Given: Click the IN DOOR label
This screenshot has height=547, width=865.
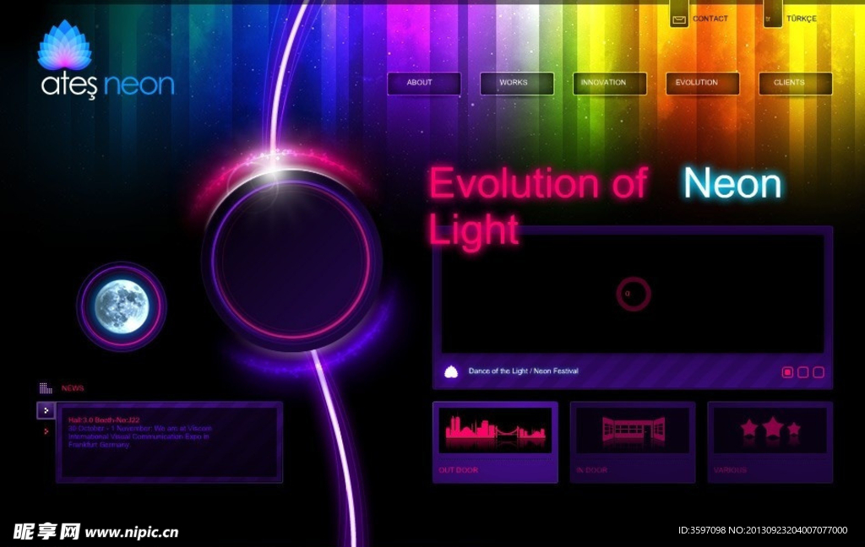Looking at the screenshot, I should point(591,470).
